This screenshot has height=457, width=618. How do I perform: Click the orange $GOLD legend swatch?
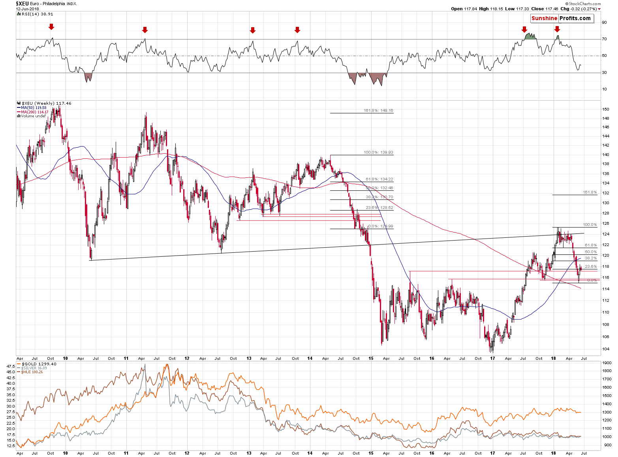click(x=19, y=364)
